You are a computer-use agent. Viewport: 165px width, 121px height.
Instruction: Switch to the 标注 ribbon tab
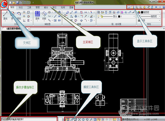click(21, 7)
